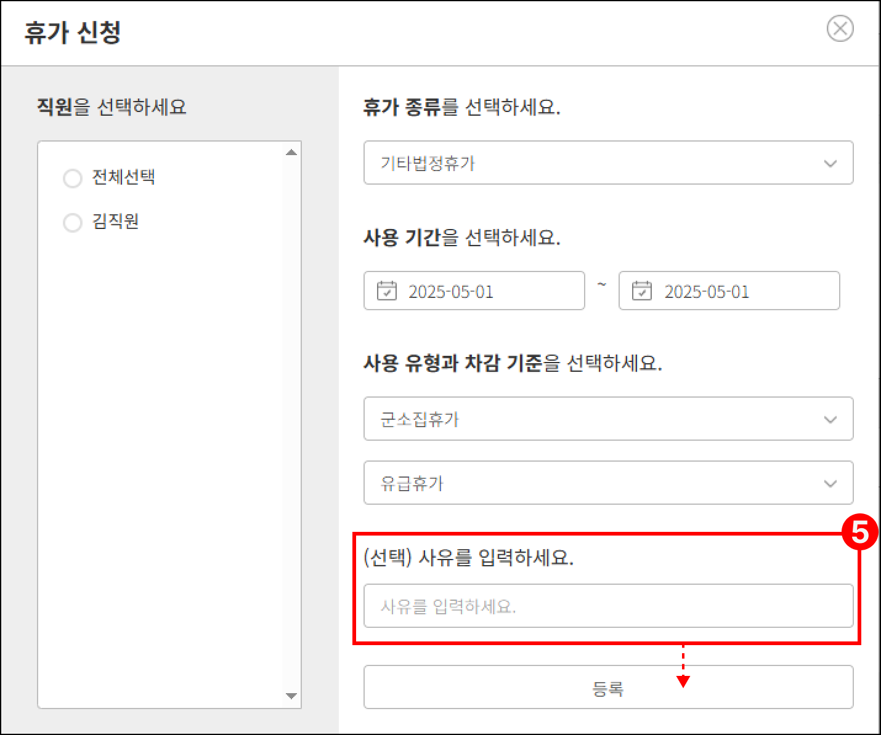881x735 pixels.
Task: Click the 김직원 employee name
Action: coord(115,221)
